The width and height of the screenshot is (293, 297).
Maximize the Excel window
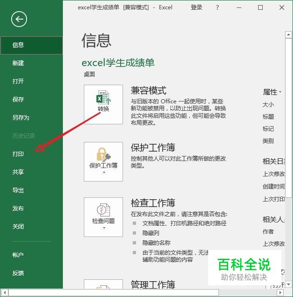(260, 7)
